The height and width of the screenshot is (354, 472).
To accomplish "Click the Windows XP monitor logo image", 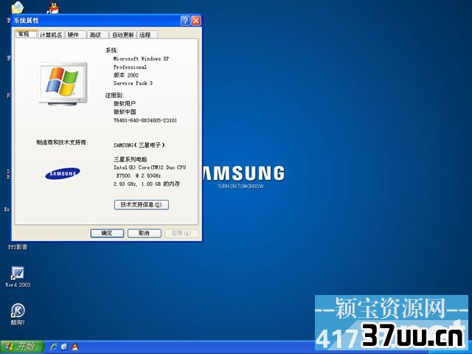I will pyautogui.click(x=63, y=84).
